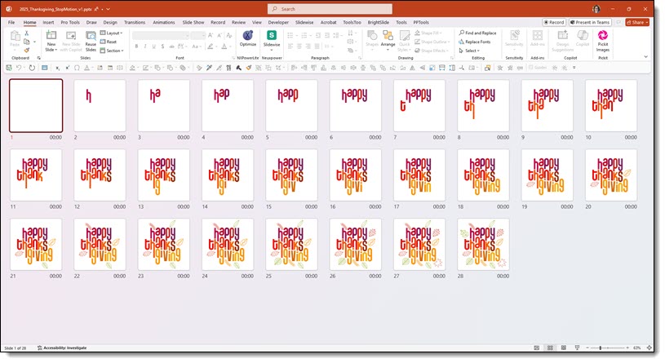Click the Present in Teams button
This screenshot has width=665, height=363.
tap(595, 22)
